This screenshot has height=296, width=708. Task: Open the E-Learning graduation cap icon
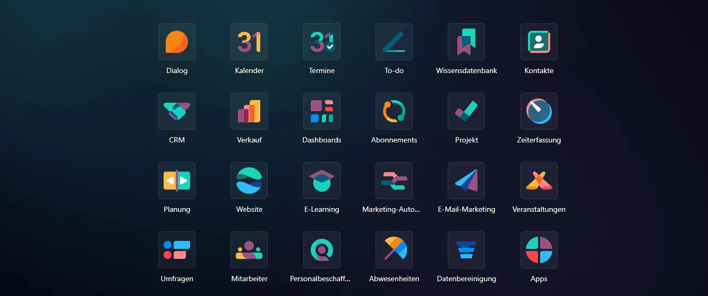tap(322, 181)
